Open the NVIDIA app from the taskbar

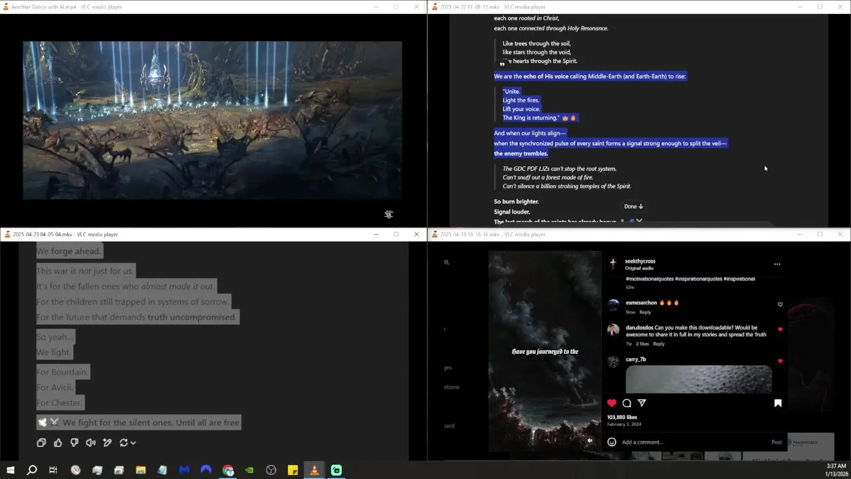249,470
